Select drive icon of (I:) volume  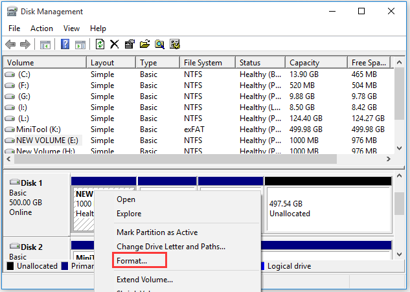10,107
